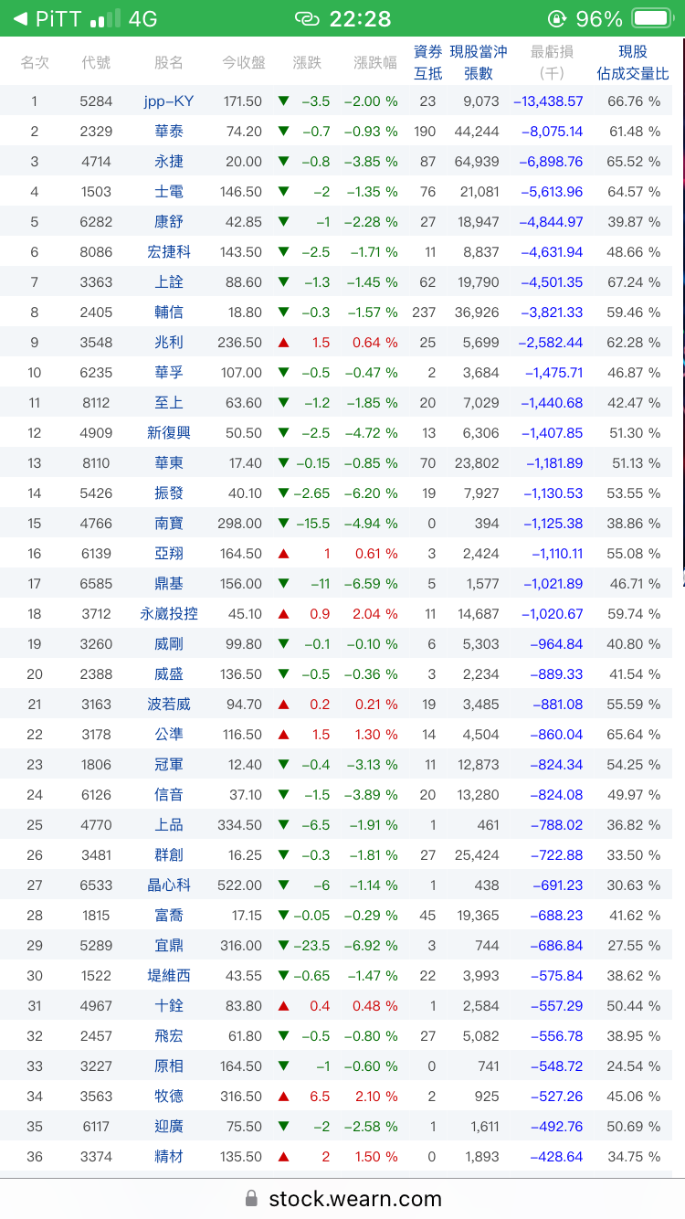Tap the green down arrow for 宜鼎

click(x=283, y=946)
